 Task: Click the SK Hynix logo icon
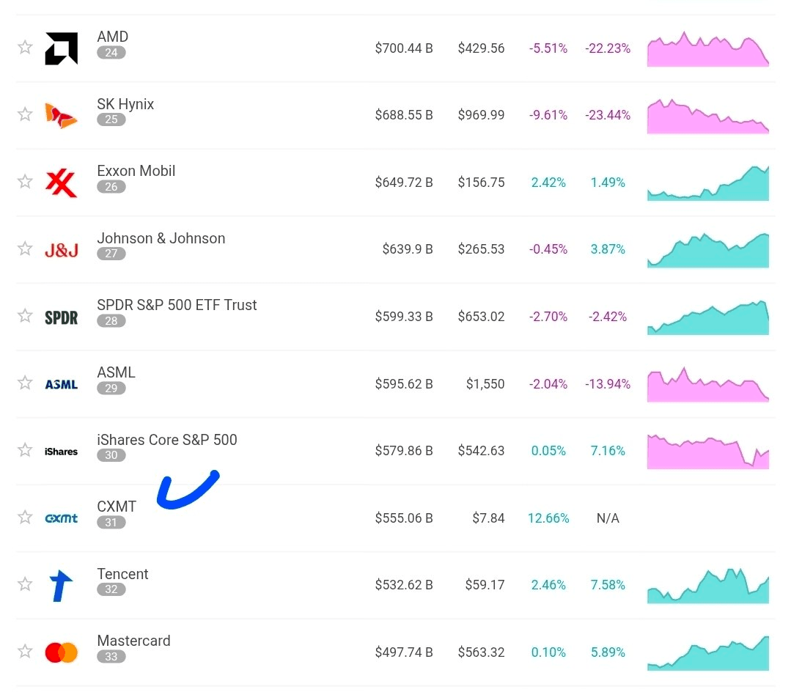[x=61, y=116]
